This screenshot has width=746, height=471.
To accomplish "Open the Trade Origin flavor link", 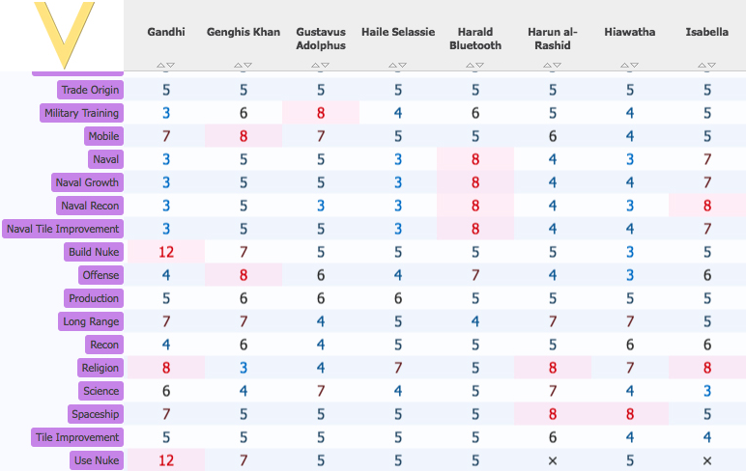I will tap(91, 90).
